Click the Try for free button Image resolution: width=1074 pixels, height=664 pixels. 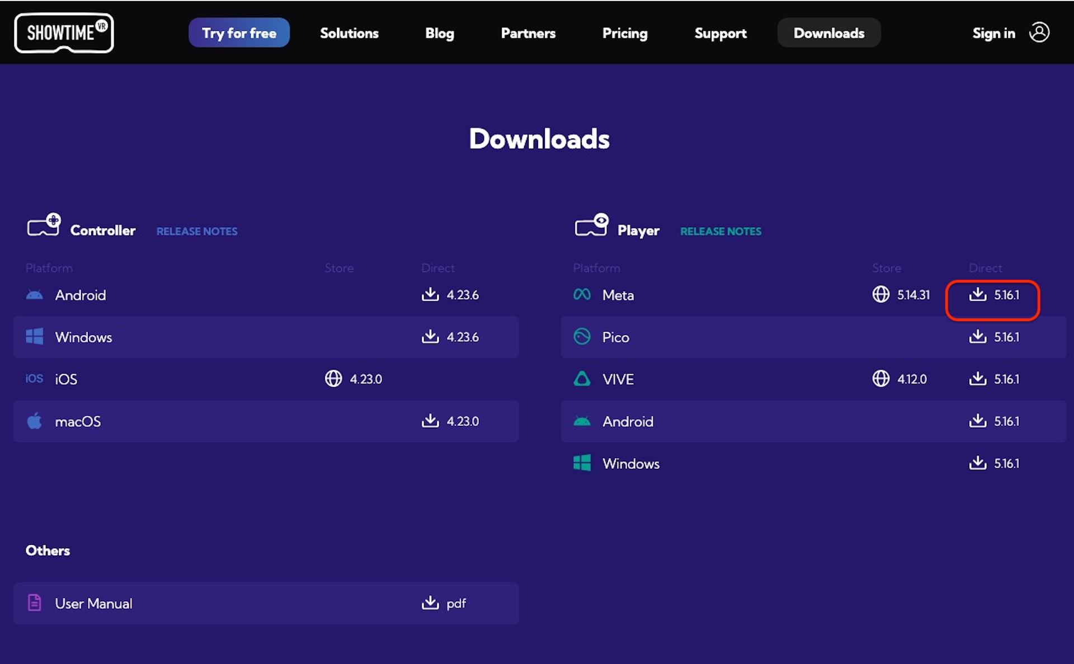239,33
